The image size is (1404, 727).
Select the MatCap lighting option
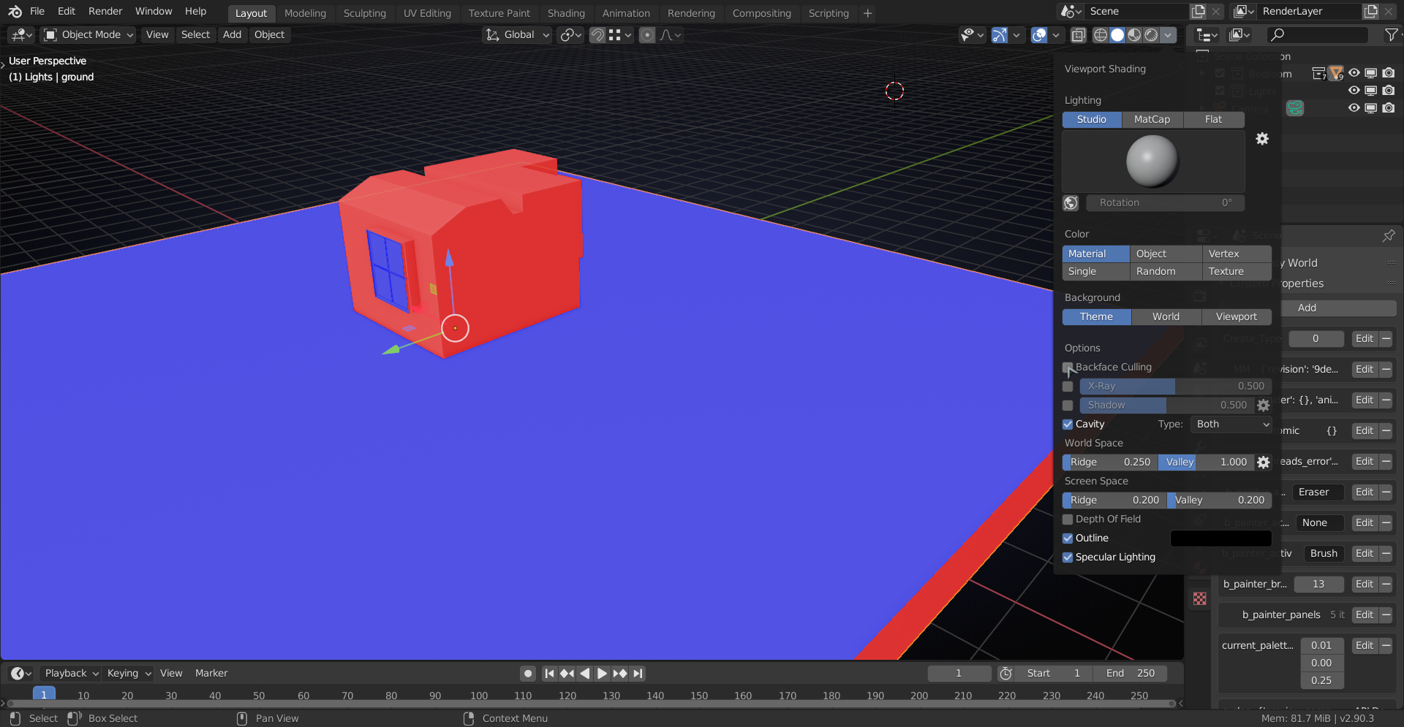1152,120
